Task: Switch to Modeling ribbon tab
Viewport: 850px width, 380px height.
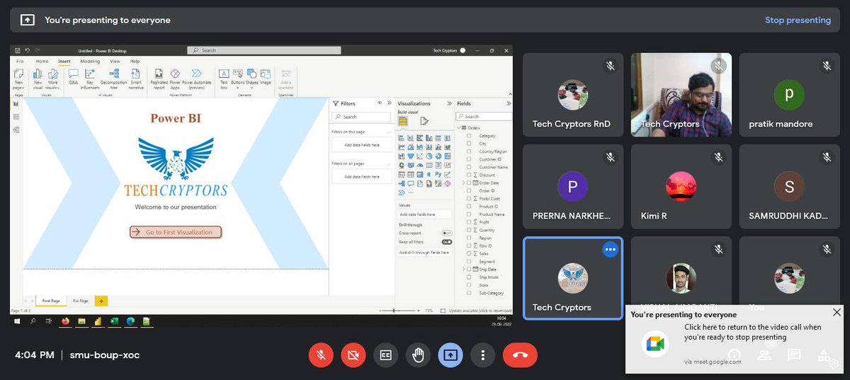Action: (x=90, y=62)
